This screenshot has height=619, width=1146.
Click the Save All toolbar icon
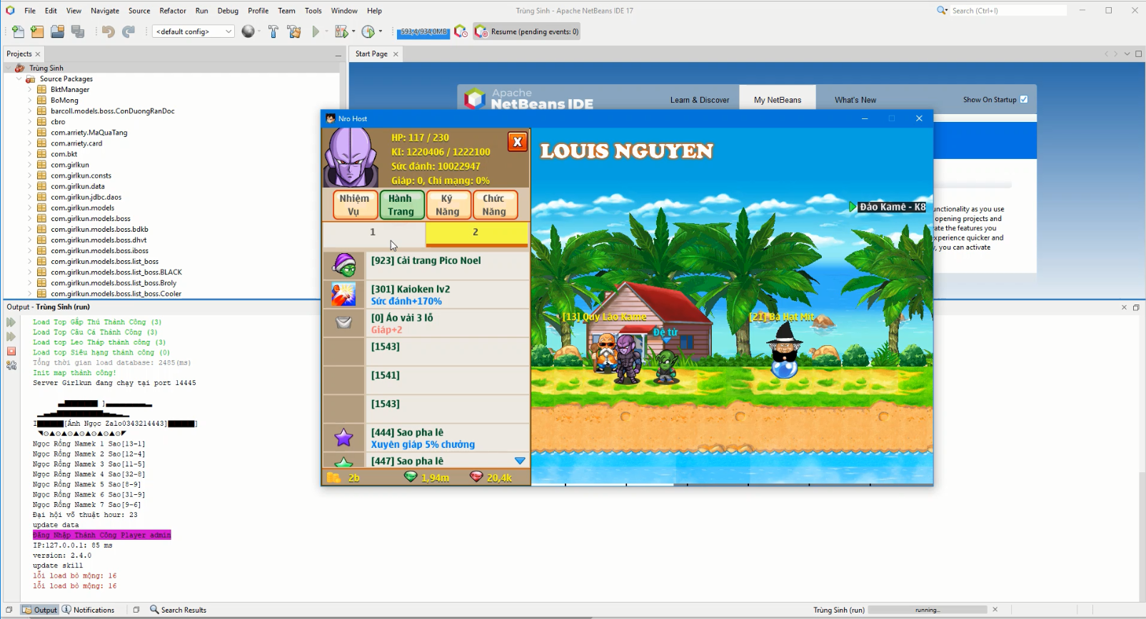(78, 31)
